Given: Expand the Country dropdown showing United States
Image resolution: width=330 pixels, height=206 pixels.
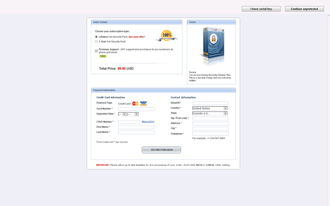Looking at the screenshot, I should [x=210, y=108].
